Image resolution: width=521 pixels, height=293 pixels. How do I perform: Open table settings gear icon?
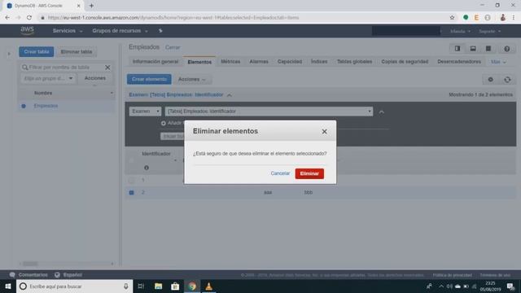point(490,80)
